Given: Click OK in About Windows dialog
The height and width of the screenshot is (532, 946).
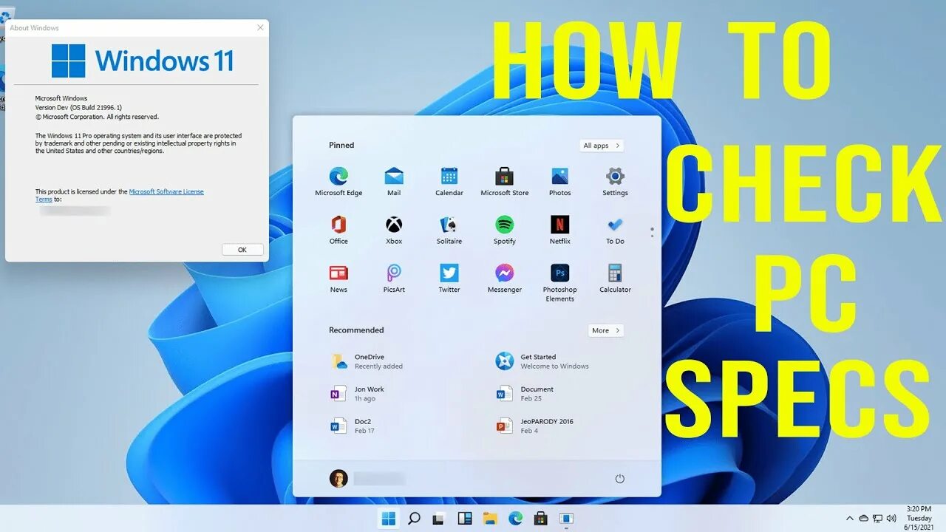Looking at the screenshot, I should point(242,250).
